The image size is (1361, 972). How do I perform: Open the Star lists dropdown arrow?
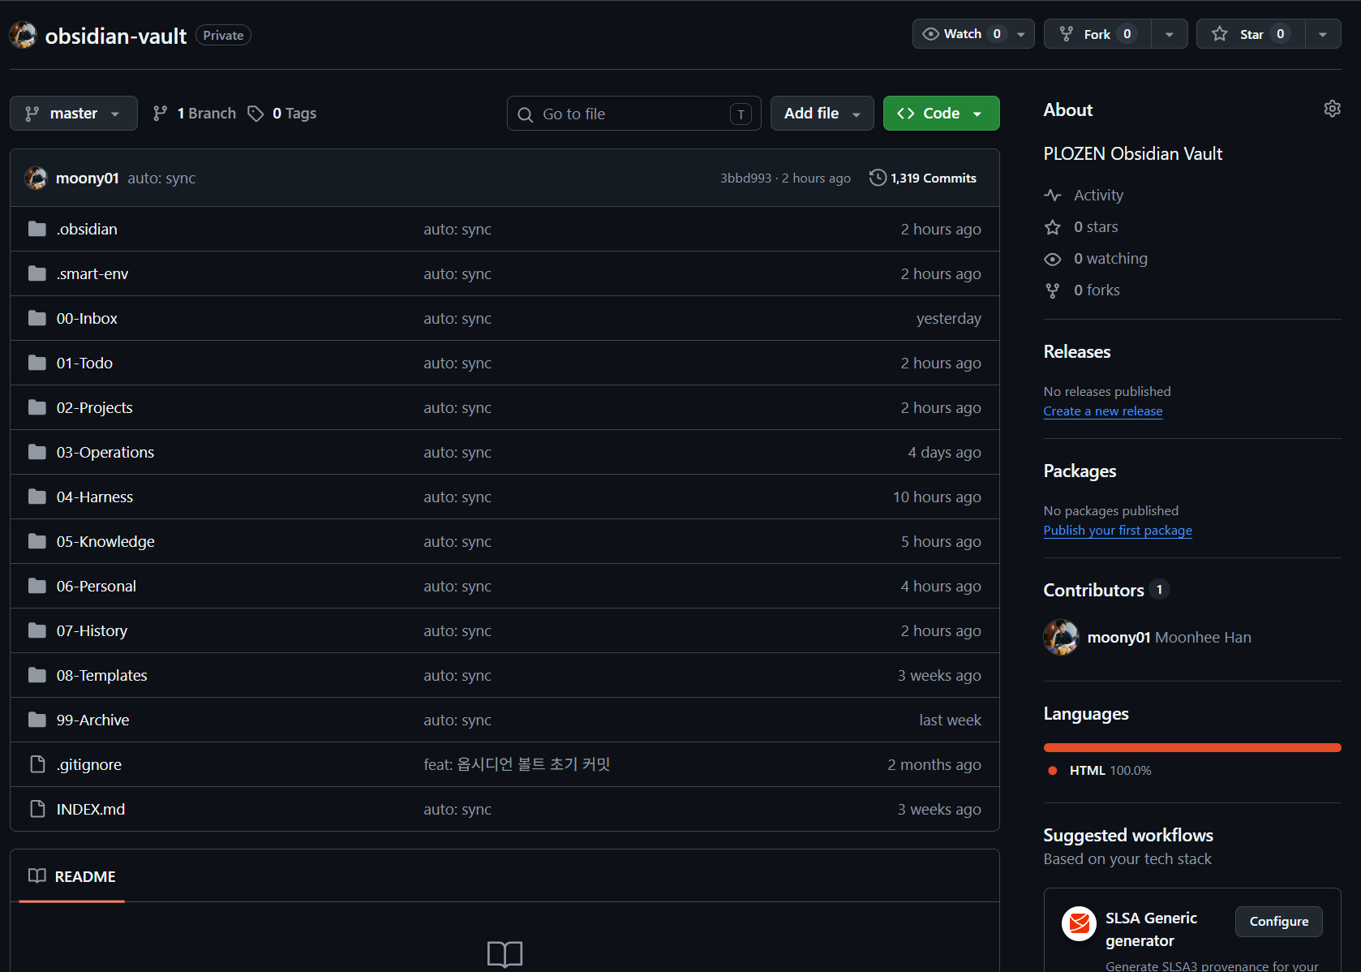point(1323,34)
